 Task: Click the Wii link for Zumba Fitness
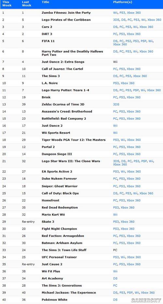point(115,13)
